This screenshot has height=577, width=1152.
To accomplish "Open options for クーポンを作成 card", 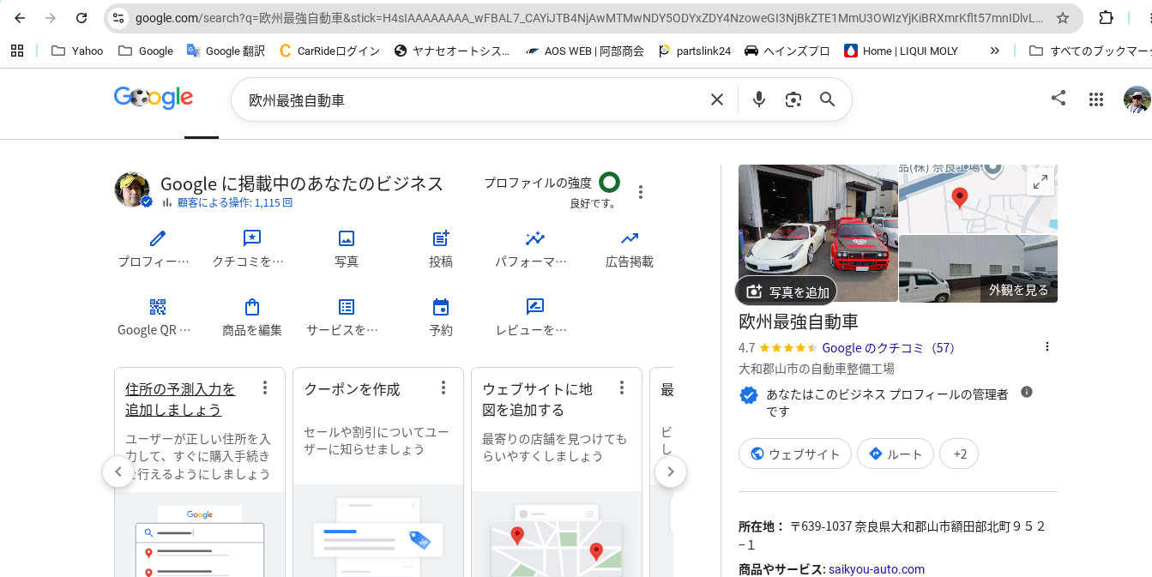I will coord(443,388).
